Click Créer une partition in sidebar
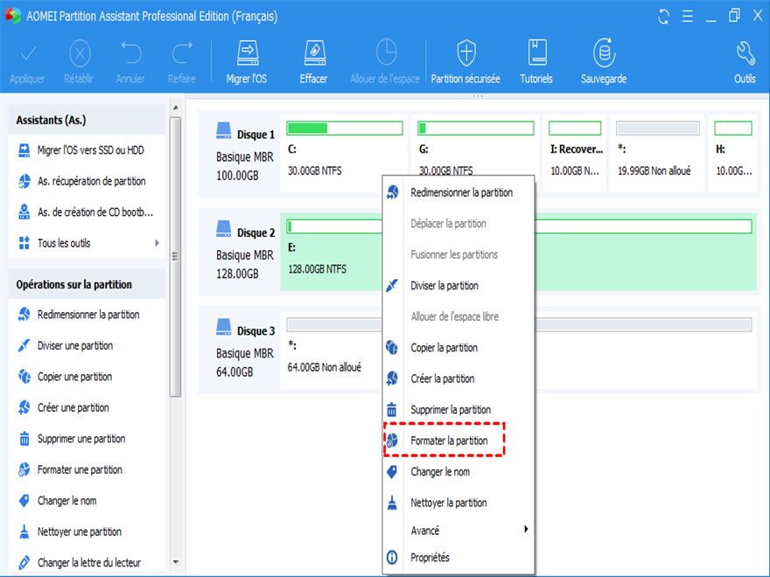The image size is (770, 577). coord(87,407)
